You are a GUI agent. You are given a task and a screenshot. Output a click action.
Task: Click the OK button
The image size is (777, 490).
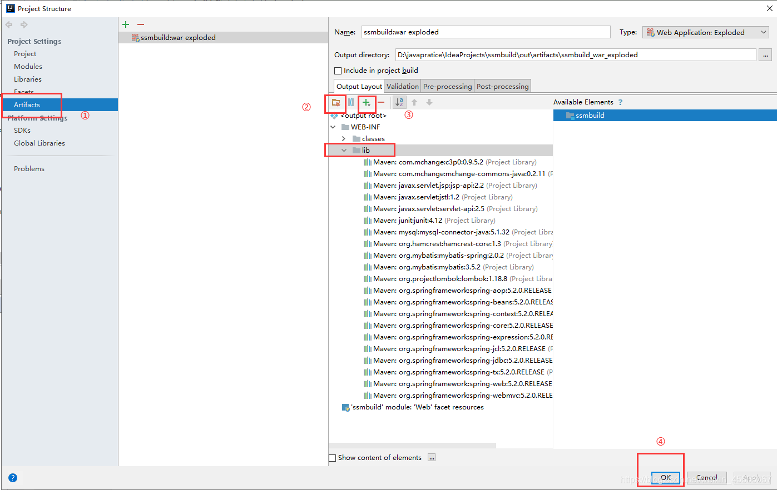(666, 478)
